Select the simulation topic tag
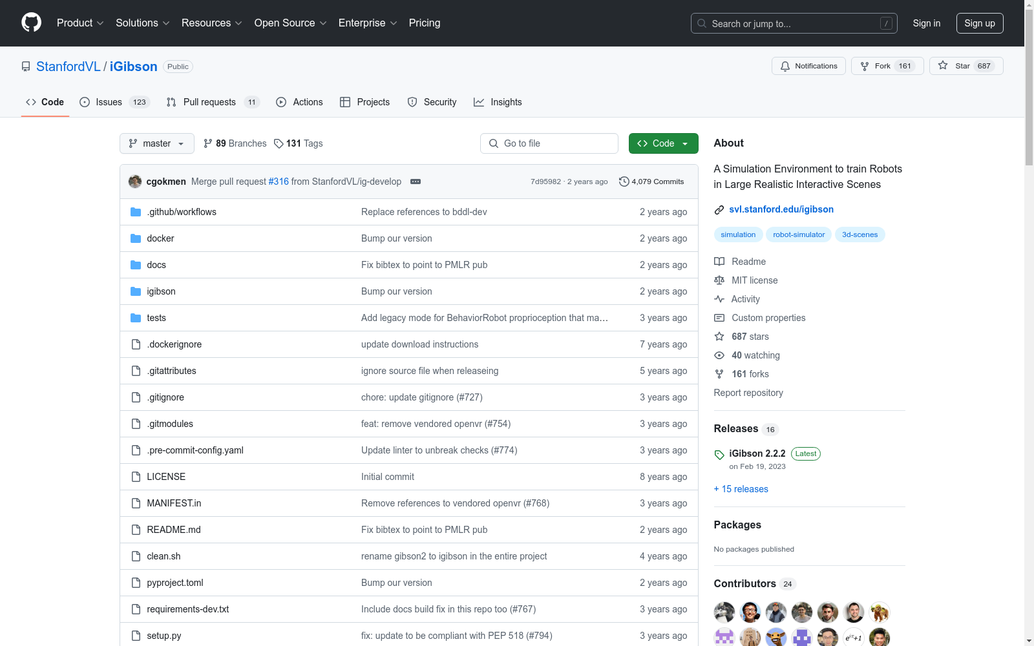This screenshot has width=1034, height=646. (x=738, y=234)
